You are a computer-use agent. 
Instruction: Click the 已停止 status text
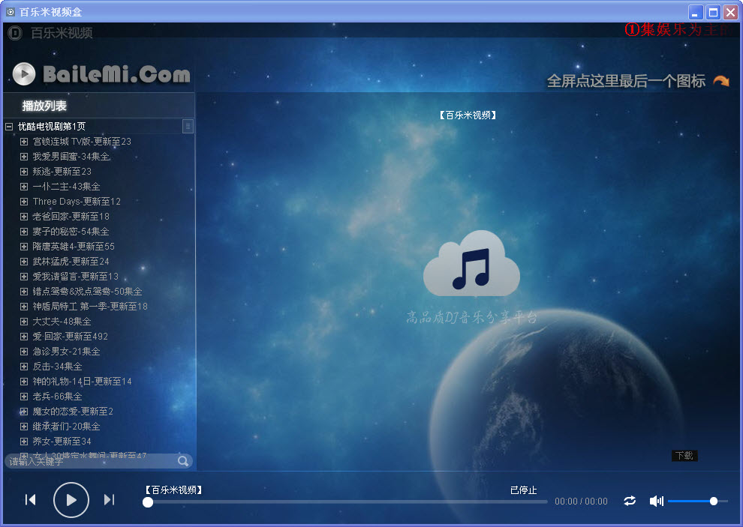(523, 490)
